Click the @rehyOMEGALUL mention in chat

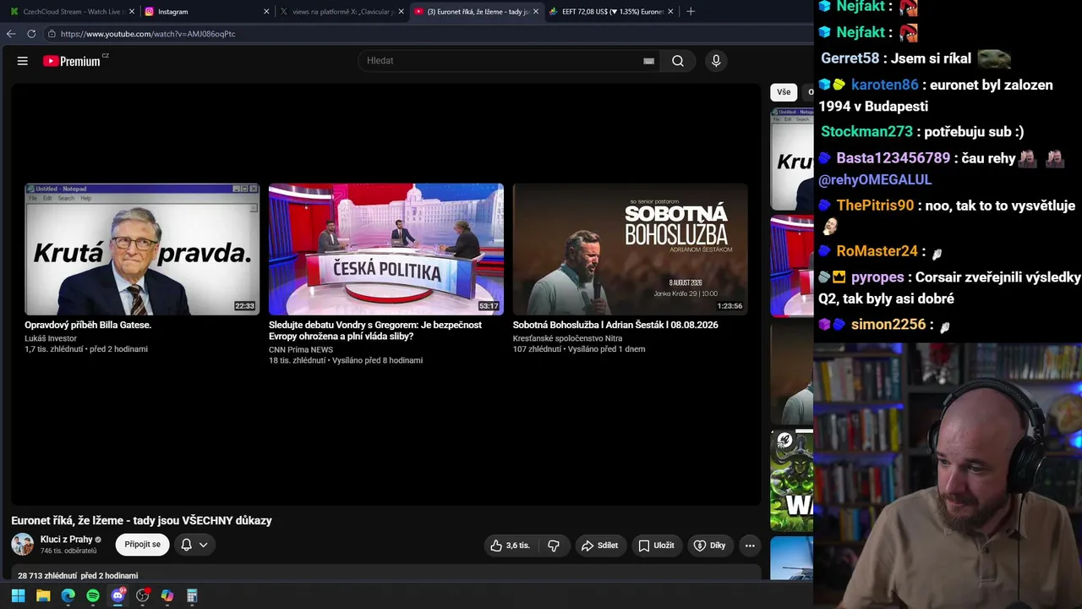pos(875,179)
